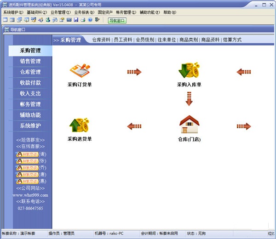Click the QQ chat icon for (谢)
Screen dimensions: 276x239
tap(27, 154)
